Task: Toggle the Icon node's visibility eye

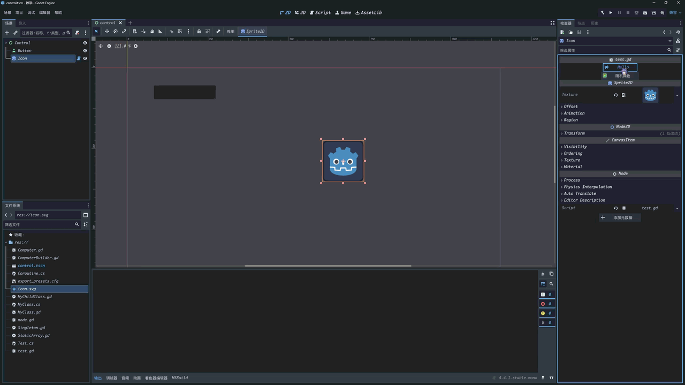Action: (x=85, y=58)
